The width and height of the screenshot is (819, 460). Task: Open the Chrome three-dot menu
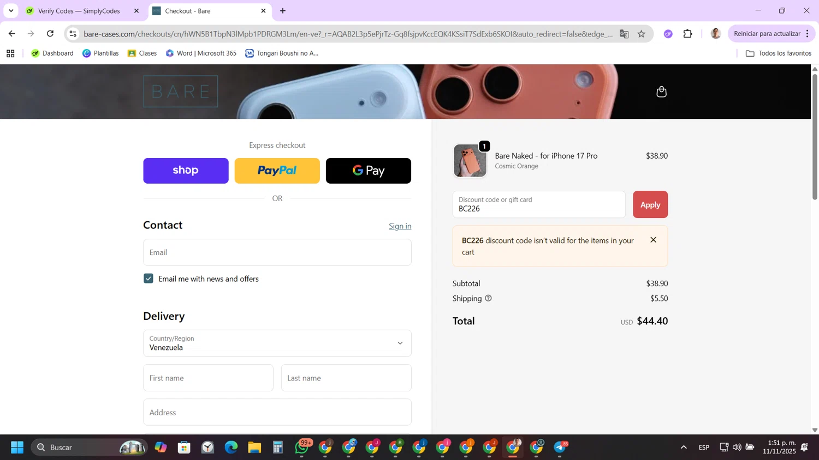(807, 34)
